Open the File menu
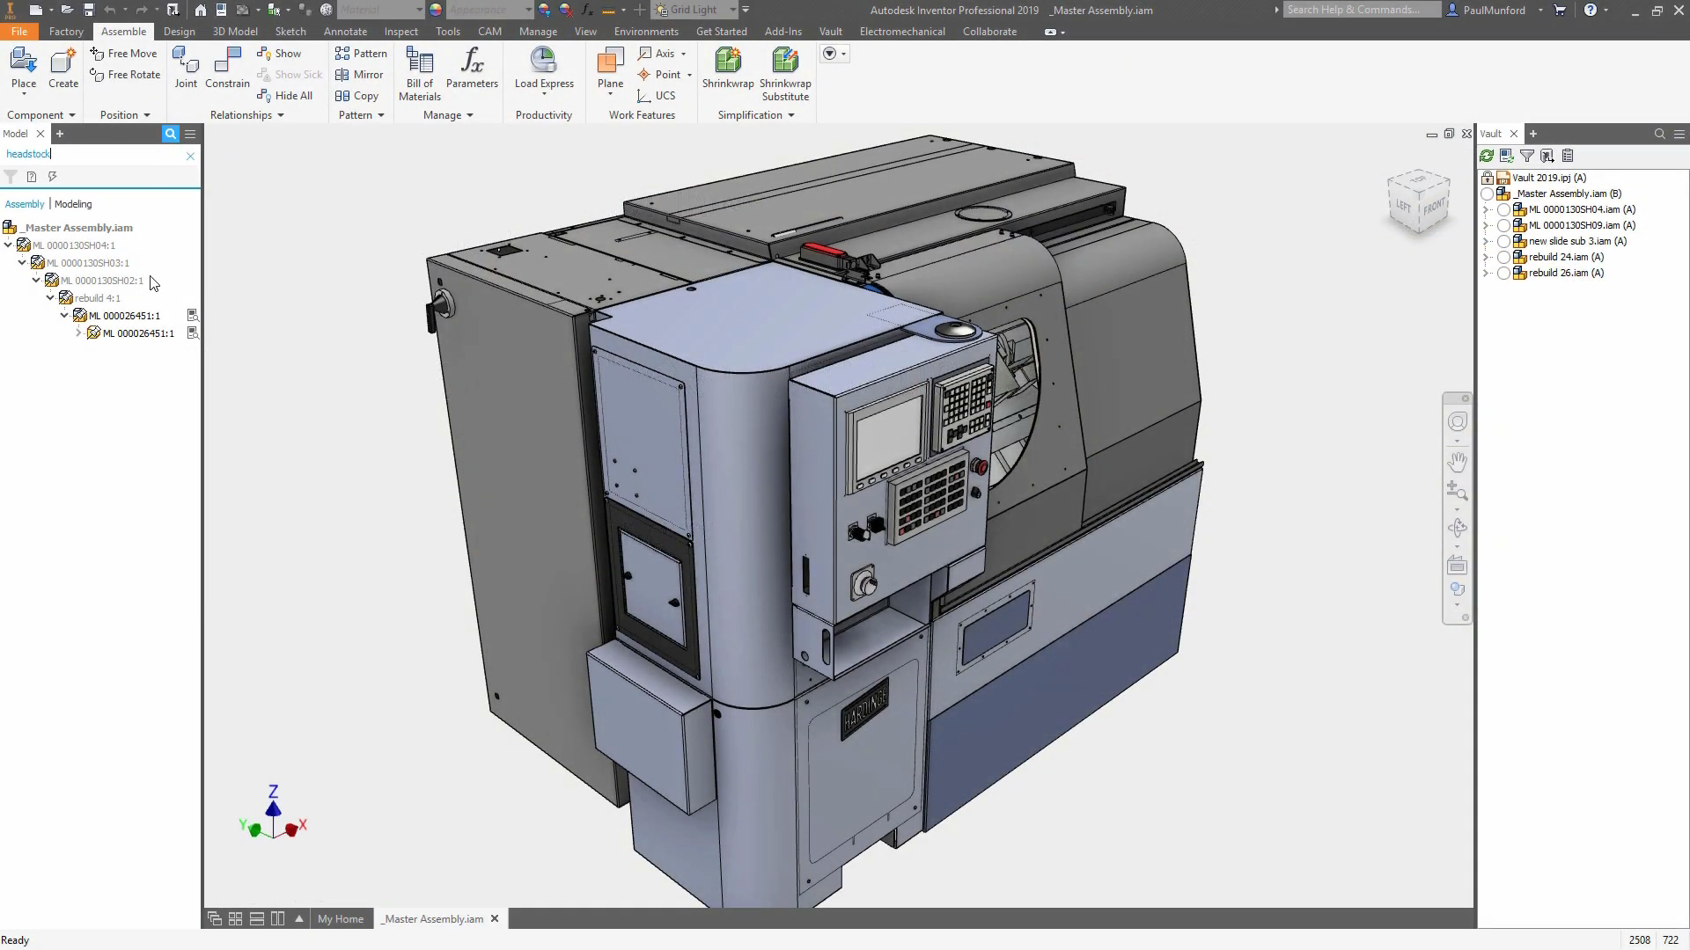Screen dimensions: 1690x950 tap(19, 32)
